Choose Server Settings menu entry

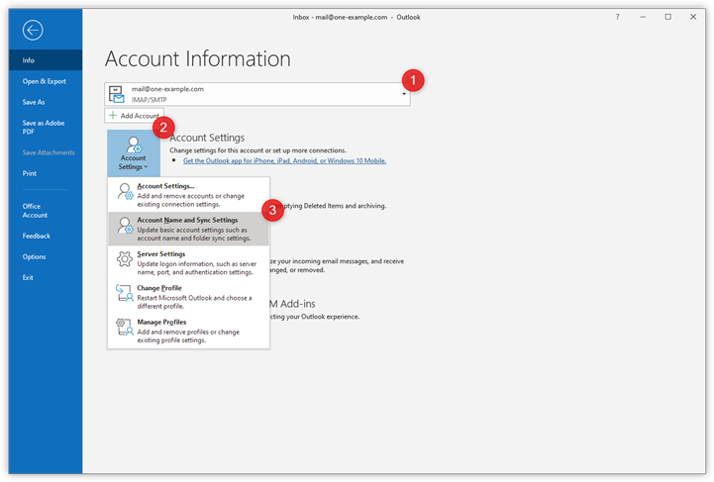tap(188, 262)
